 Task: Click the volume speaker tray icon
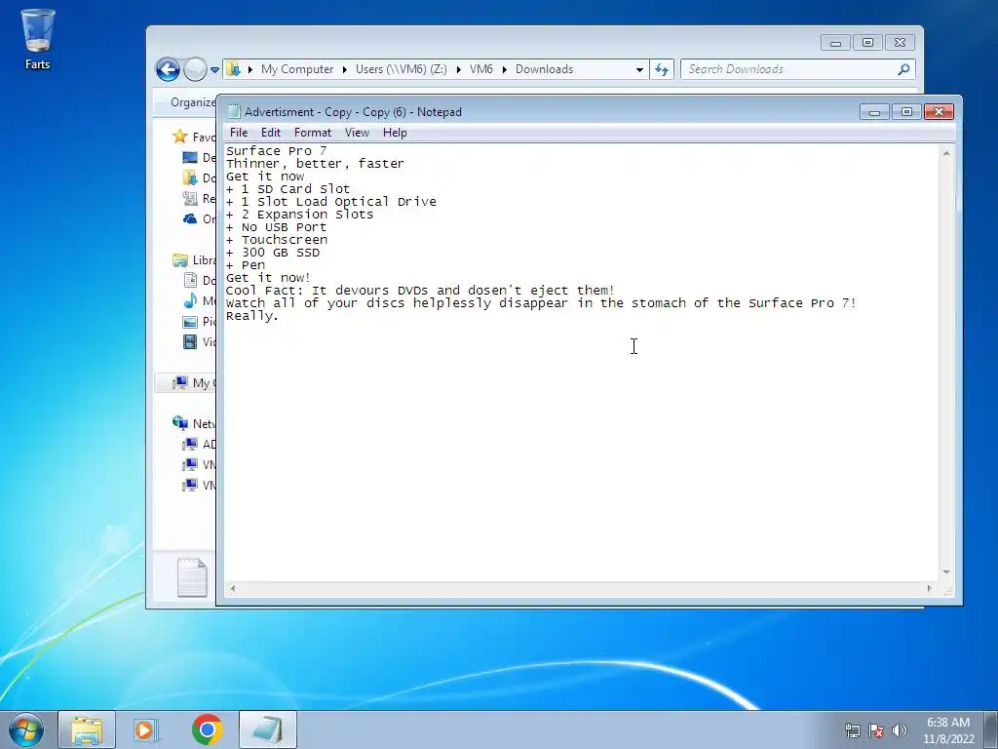[x=899, y=729]
